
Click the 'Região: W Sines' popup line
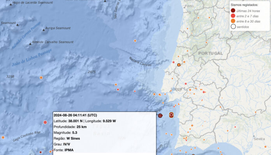tap(67, 138)
